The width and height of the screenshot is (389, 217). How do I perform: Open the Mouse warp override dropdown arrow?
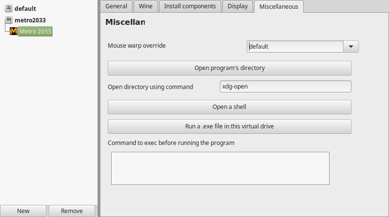click(x=351, y=47)
